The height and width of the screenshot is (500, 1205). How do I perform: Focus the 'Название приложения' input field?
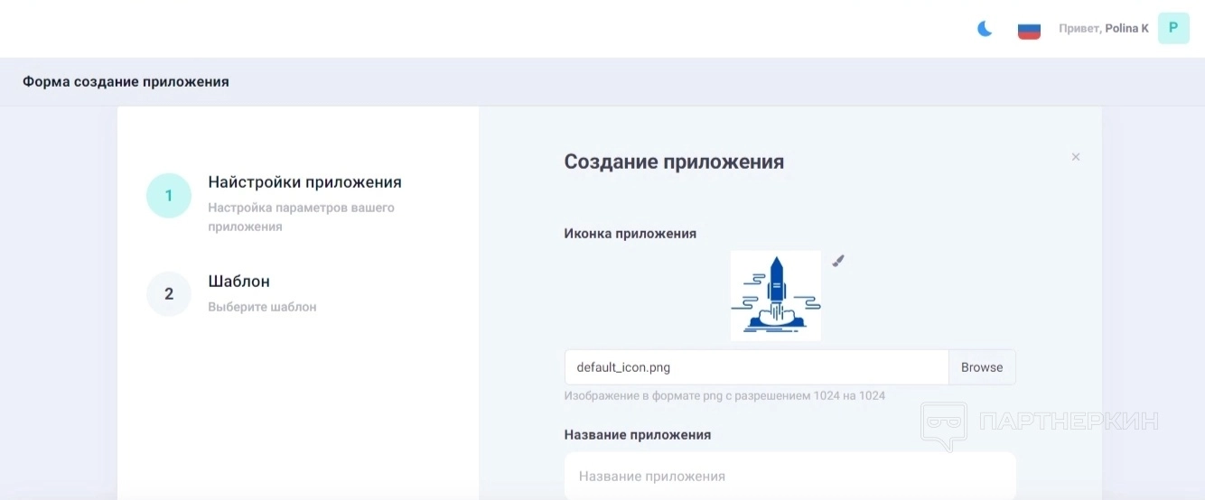click(790, 476)
